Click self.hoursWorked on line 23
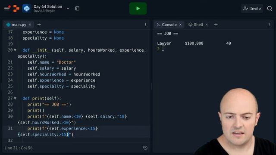Image resolution: width=276 pixels, height=155 pixels. click(x=47, y=74)
